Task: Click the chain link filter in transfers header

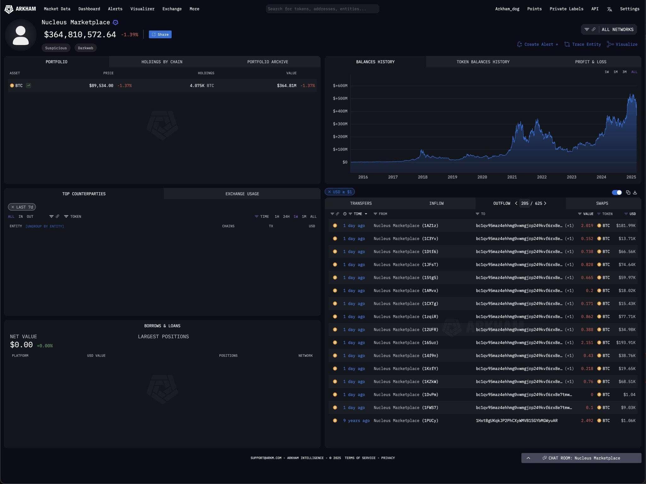Action: coord(338,214)
